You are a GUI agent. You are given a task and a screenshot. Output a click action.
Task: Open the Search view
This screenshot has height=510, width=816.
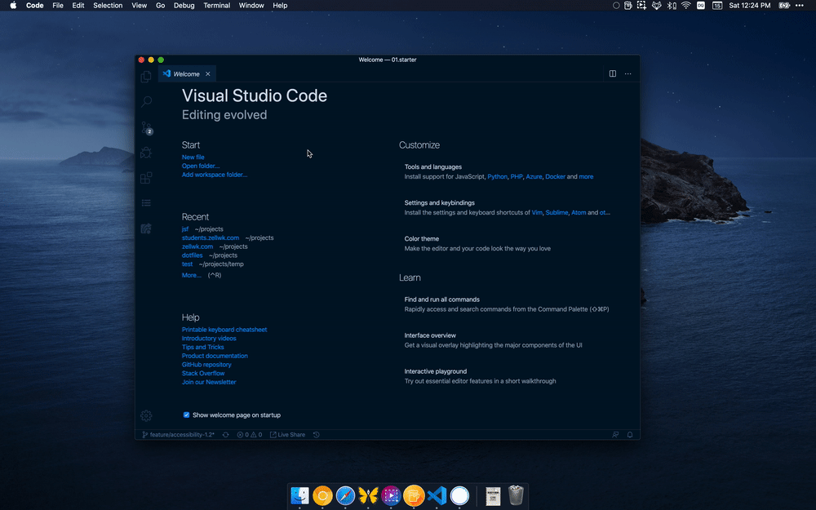coord(146,101)
